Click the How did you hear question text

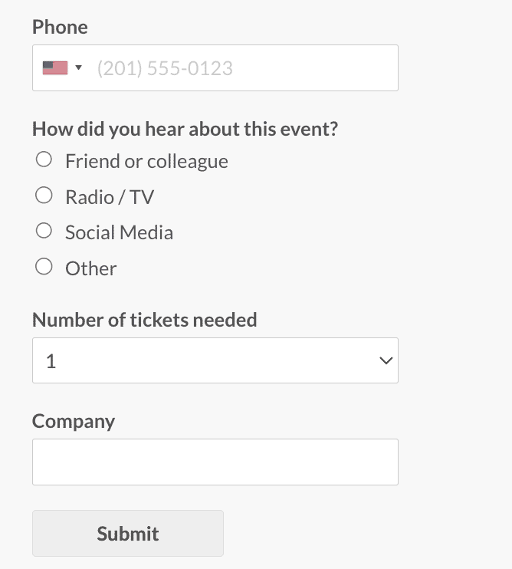pyautogui.click(x=185, y=128)
